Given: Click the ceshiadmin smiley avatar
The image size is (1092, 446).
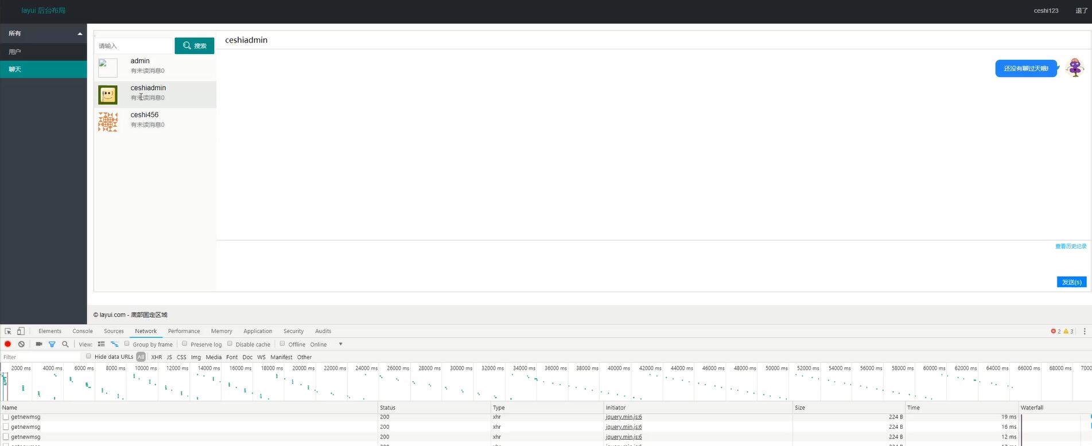Looking at the screenshot, I should tap(108, 95).
